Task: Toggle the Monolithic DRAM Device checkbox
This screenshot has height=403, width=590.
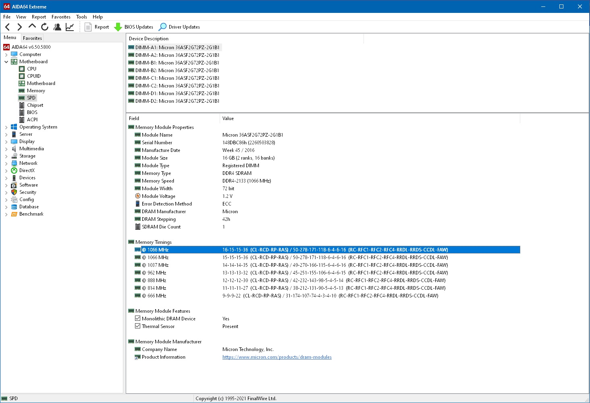Action: [138, 318]
